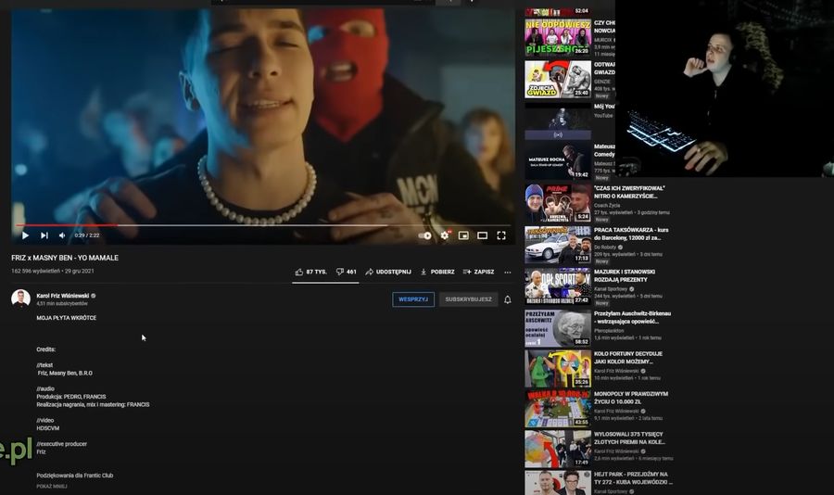
Task: Open ZDJĘCIA GWIAZD thumbnail video
Action: 558,80
